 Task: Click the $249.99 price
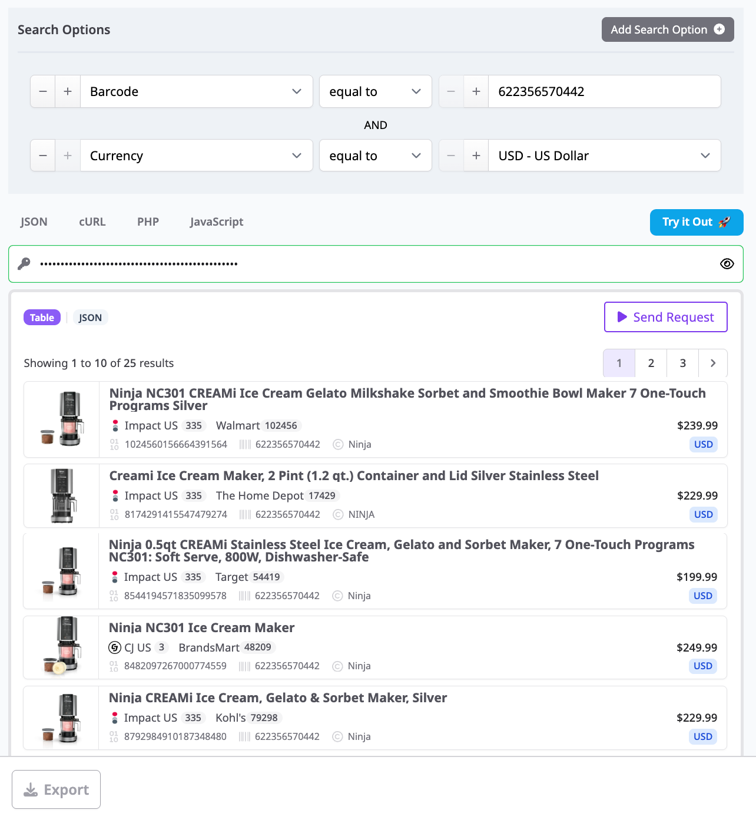(x=697, y=647)
